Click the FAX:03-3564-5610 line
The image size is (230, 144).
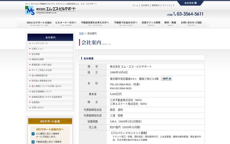121,89
